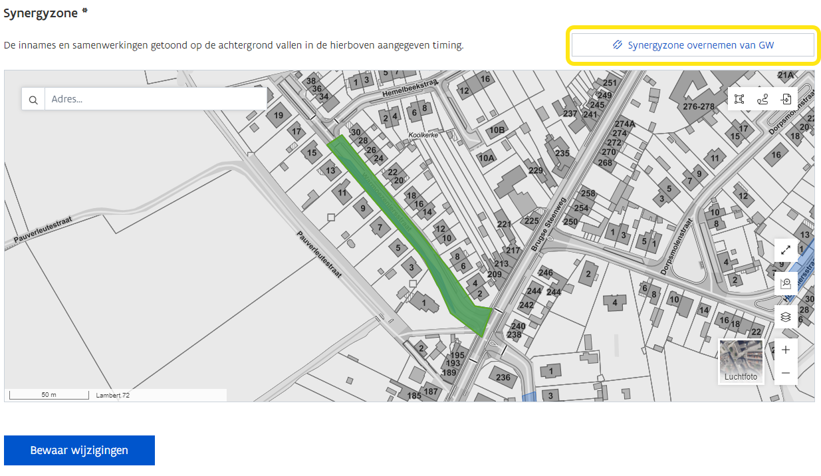The image size is (821, 476).
Task: Zoom in on the map
Action: tap(786, 350)
